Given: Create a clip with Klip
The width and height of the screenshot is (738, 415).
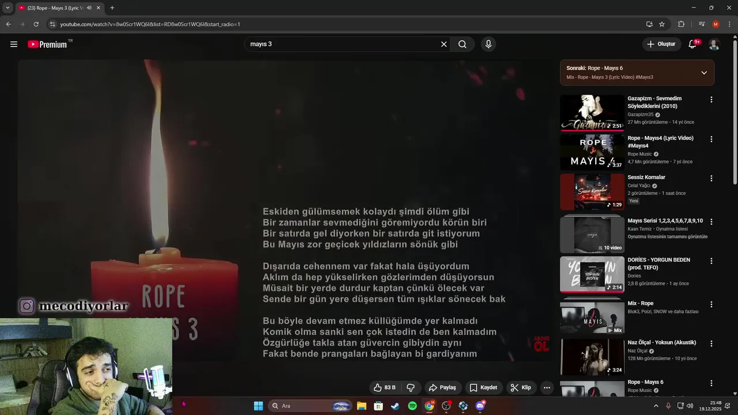Looking at the screenshot, I should [x=520, y=388].
